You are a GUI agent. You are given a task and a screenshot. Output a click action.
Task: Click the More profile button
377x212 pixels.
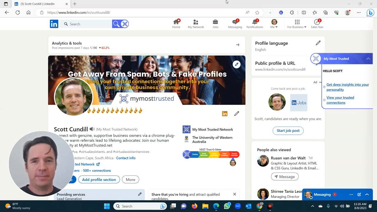coord(130,180)
